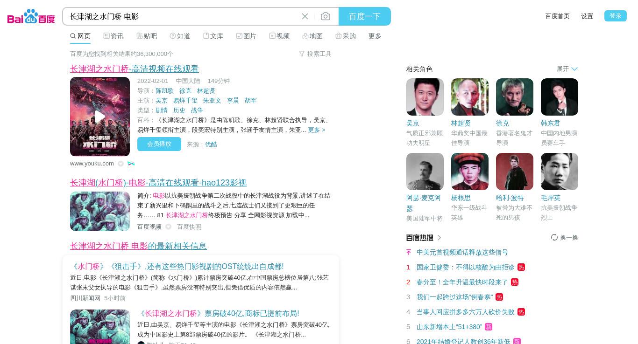Open 设置 in the top bar
The image size is (638, 344).
click(x=587, y=16)
